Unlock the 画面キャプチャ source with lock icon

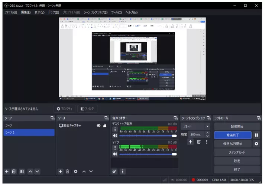(105, 126)
